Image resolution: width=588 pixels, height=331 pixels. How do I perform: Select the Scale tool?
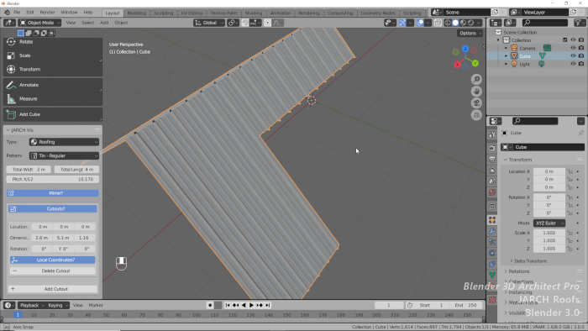pyautogui.click(x=52, y=55)
